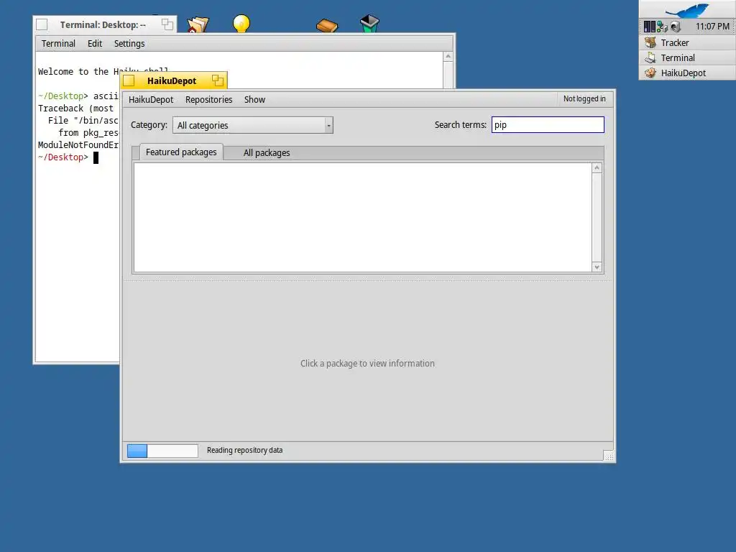Select the brown book desktop icon
Viewport: 736px width, 552px height.
pos(327,25)
